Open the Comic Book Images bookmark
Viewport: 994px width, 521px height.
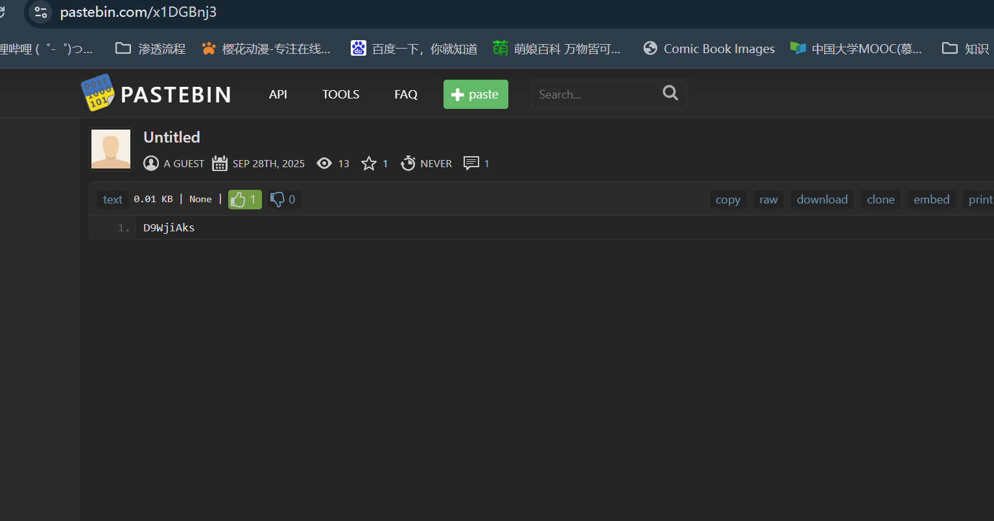[709, 49]
